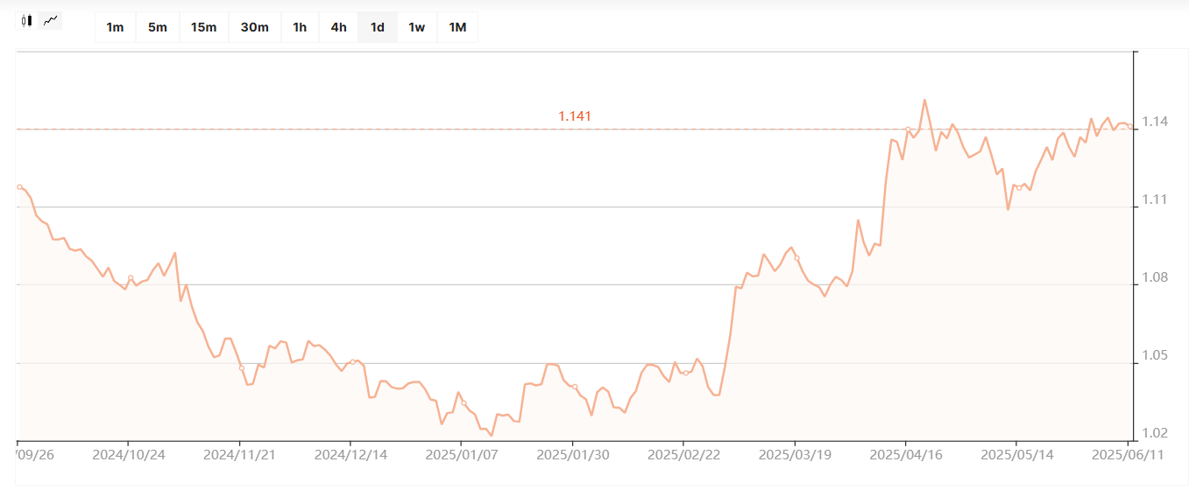Click the 2025/02/22 date label on x-axis

(x=683, y=455)
